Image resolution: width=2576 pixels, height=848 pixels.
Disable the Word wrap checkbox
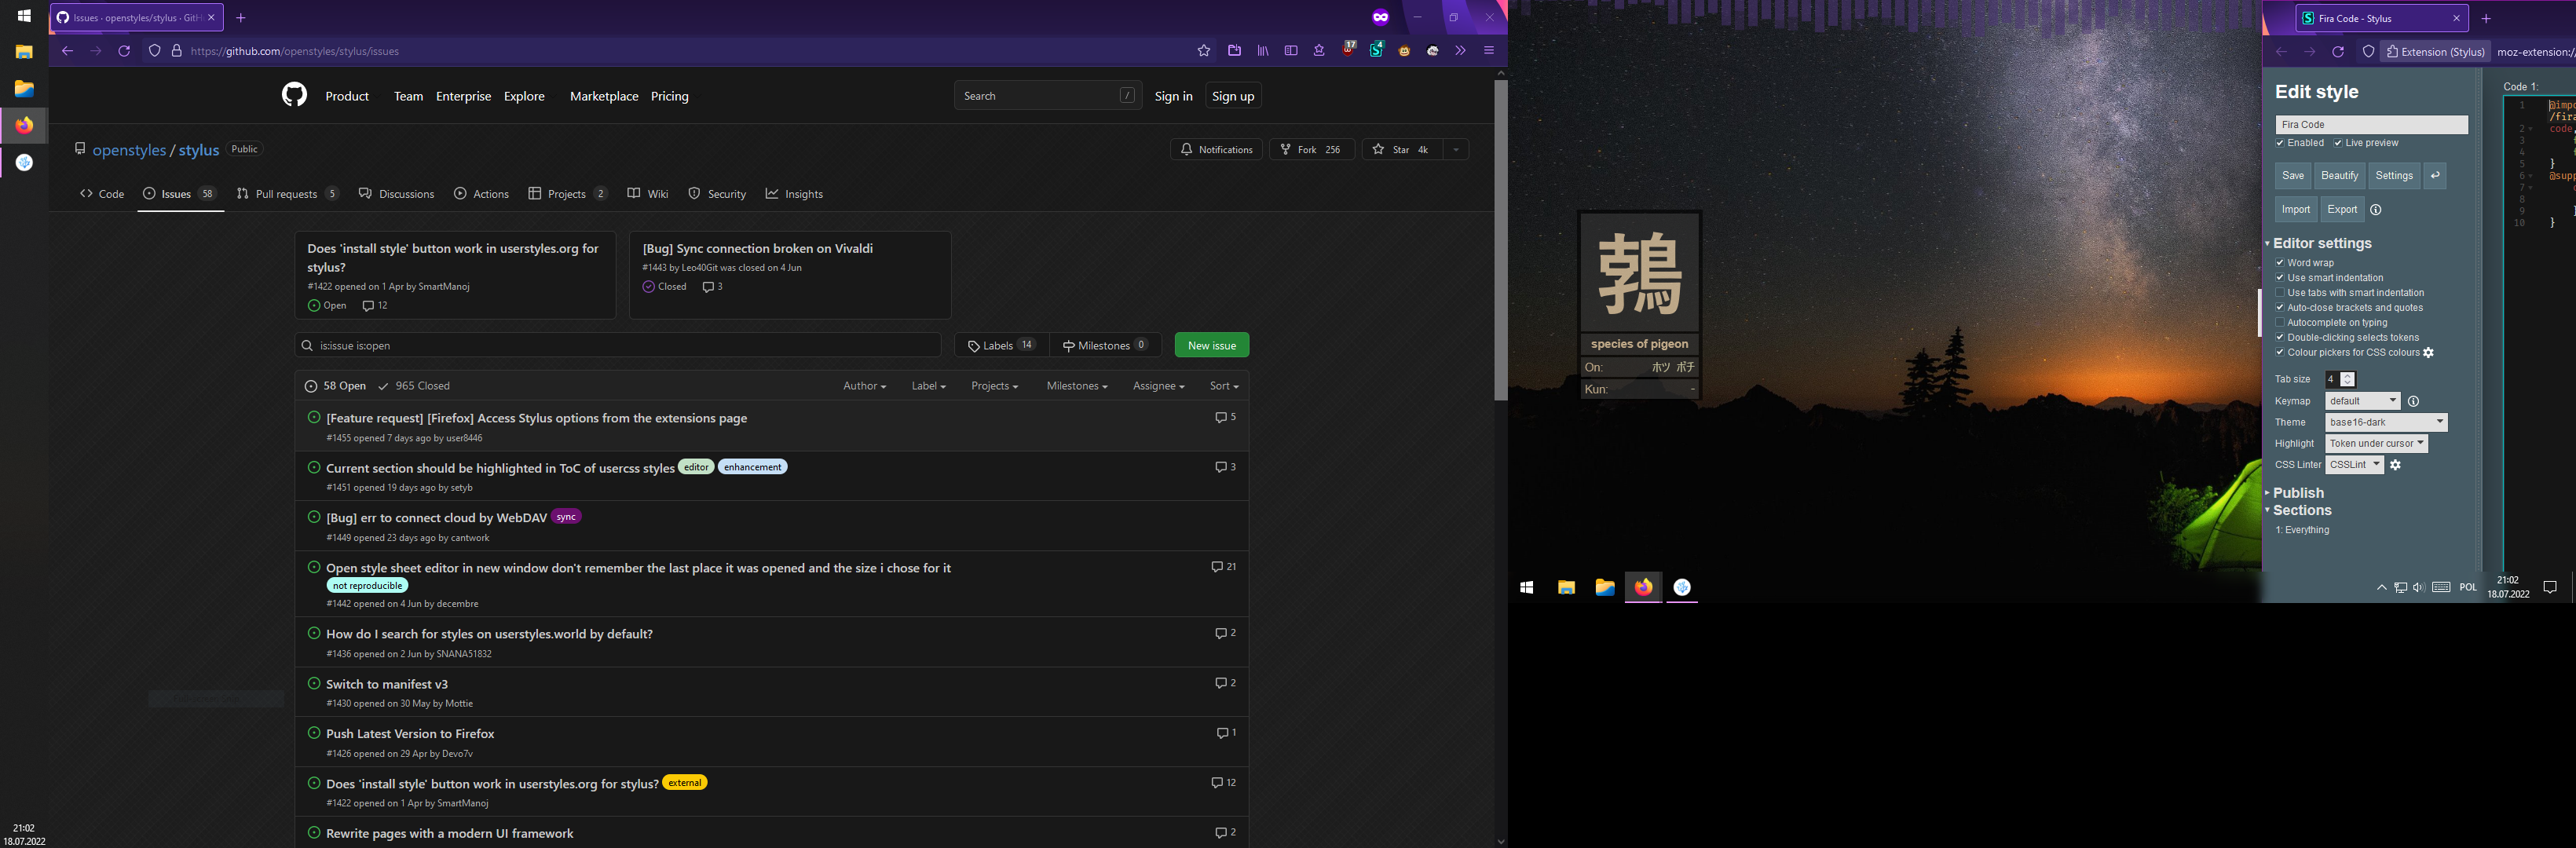tap(2280, 263)
